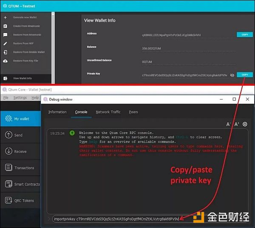Switch to the Information tab
The height and width of the screenshot is (228, 255).
57,112
